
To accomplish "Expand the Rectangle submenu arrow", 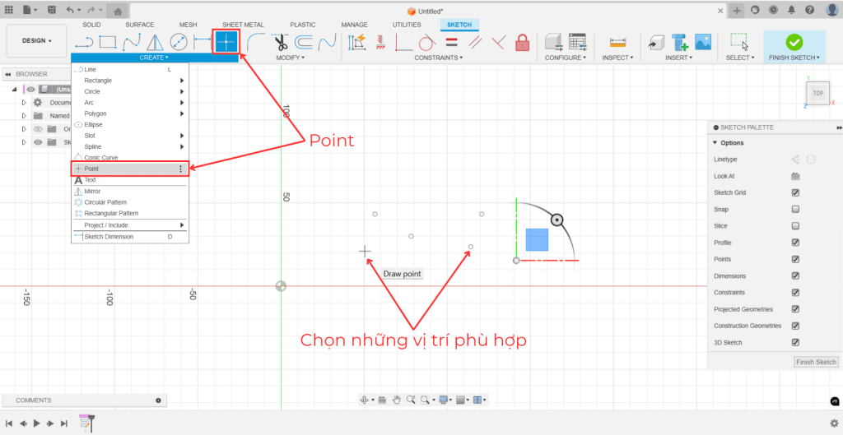I will click(x=182, y=81).
